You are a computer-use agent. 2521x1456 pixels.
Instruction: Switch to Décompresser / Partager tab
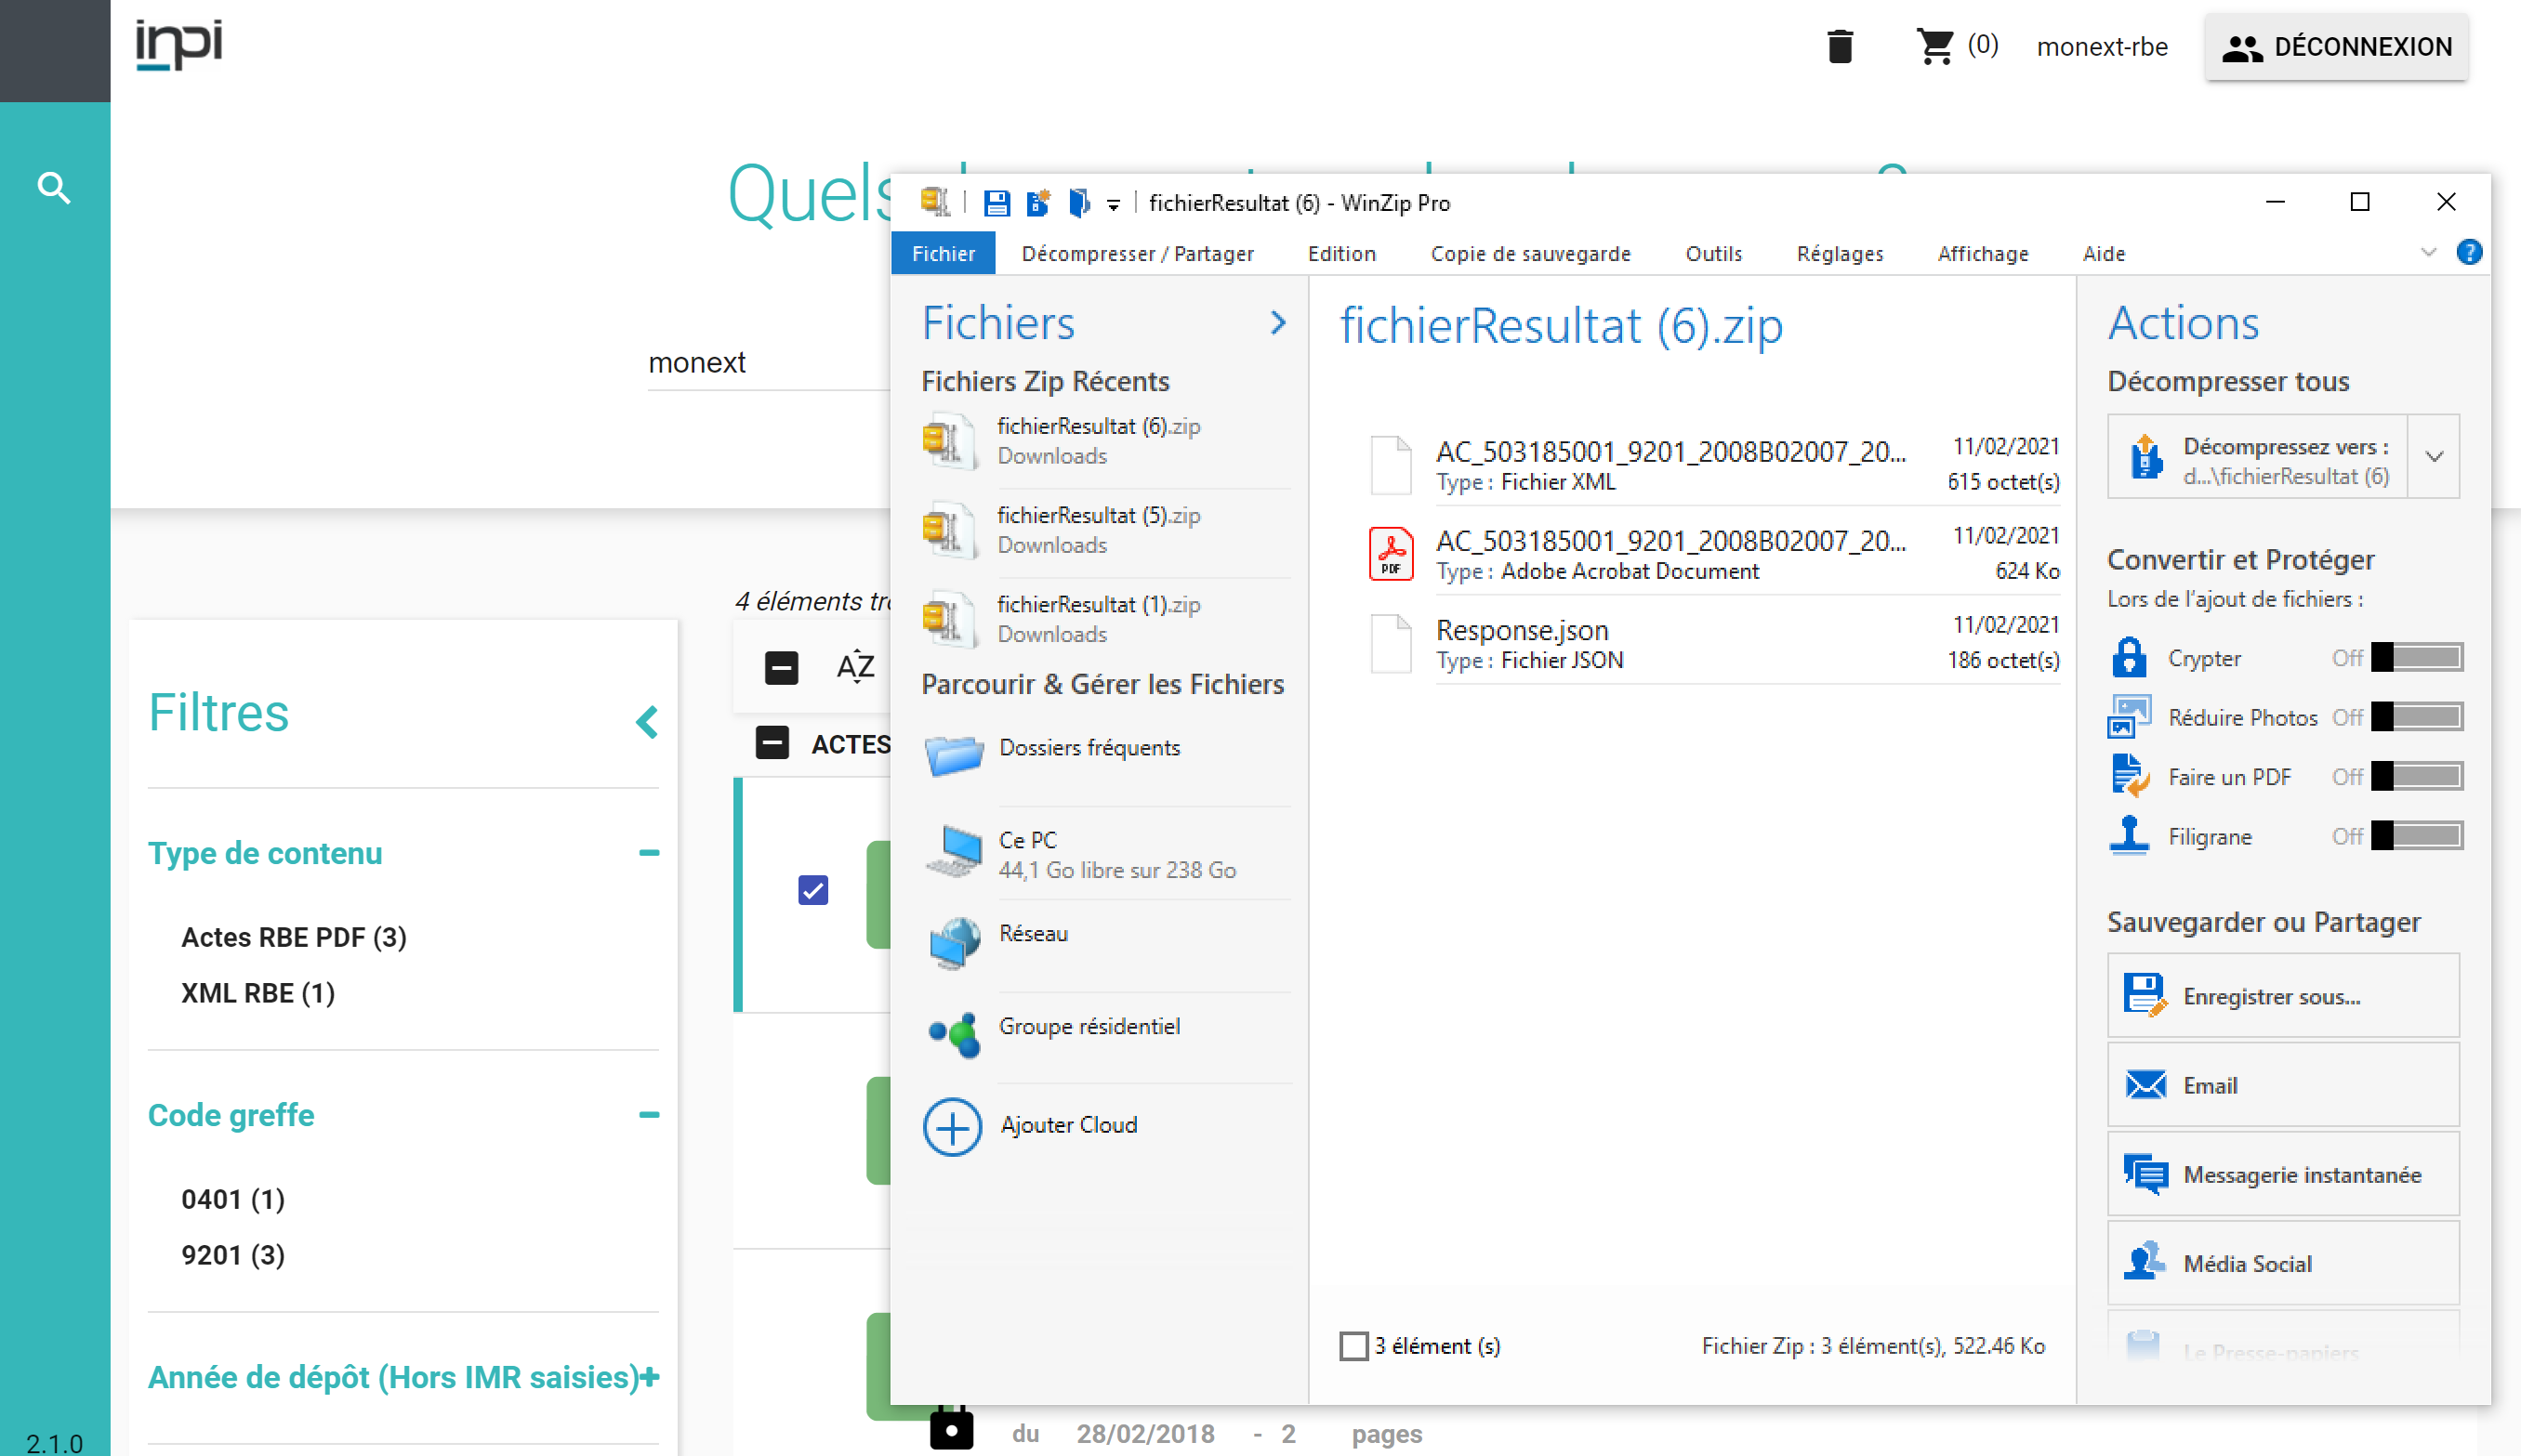click(x=1138, y=254)
